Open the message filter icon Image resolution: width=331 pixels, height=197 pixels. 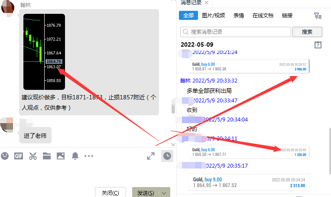coord(318,16)
